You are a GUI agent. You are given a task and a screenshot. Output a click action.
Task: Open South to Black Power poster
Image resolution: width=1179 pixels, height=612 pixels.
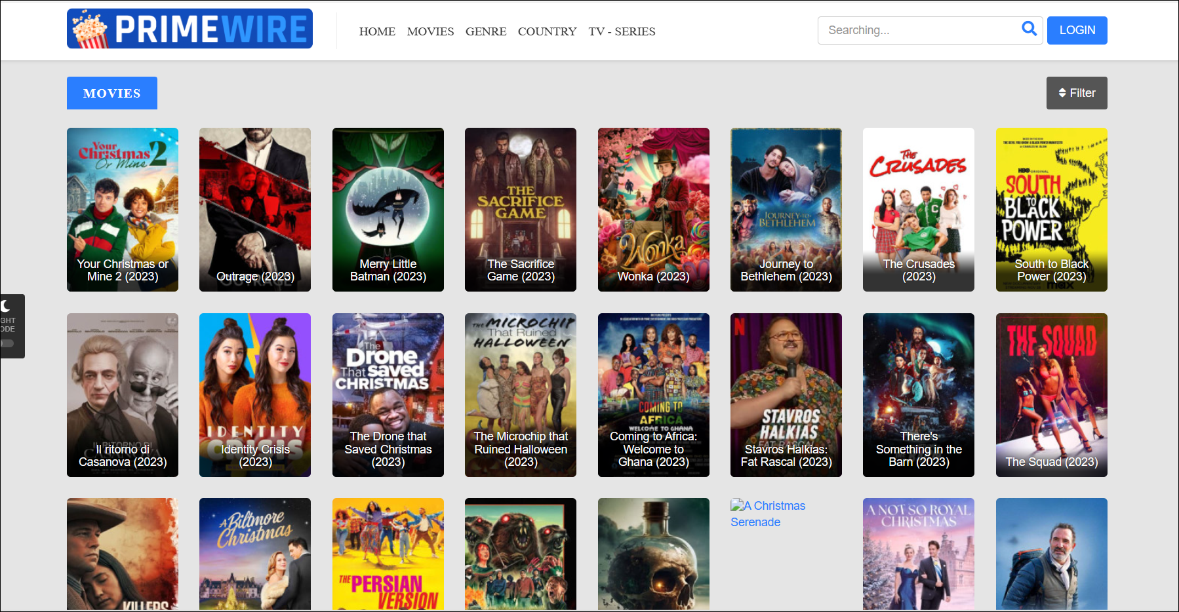[1051, 210]
